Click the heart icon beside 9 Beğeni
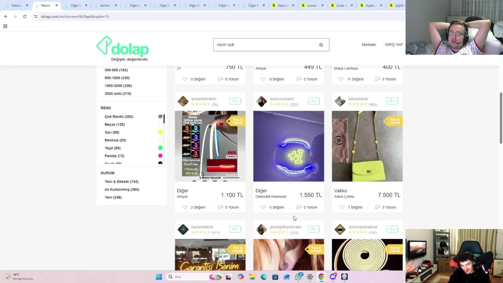This screenshot has height=283, width=503. (x=263, y=79)
